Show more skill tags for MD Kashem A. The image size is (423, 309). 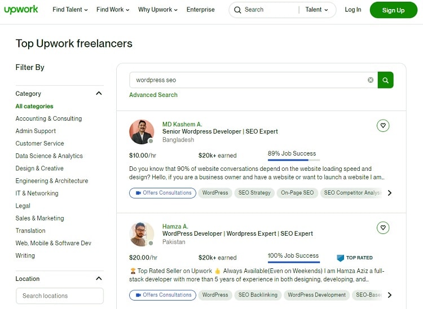[390, 193]
